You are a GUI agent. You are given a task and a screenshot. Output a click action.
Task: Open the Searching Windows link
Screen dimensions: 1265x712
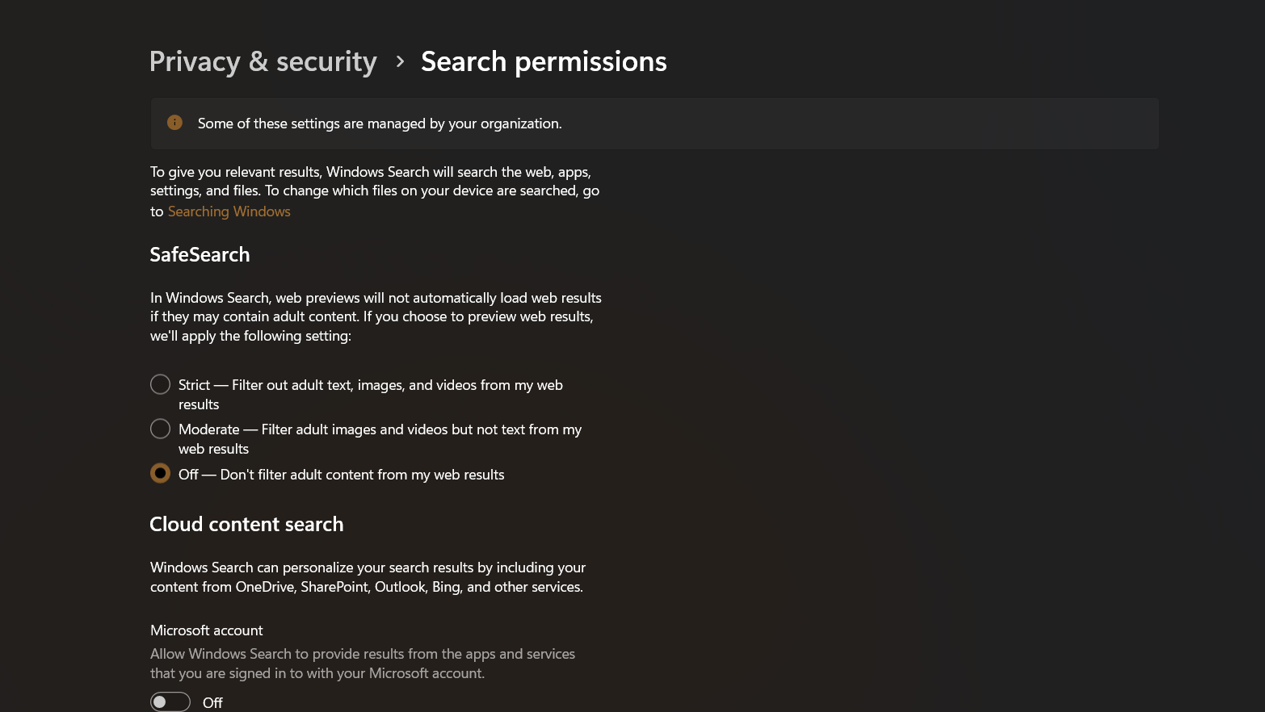[229, 212]
